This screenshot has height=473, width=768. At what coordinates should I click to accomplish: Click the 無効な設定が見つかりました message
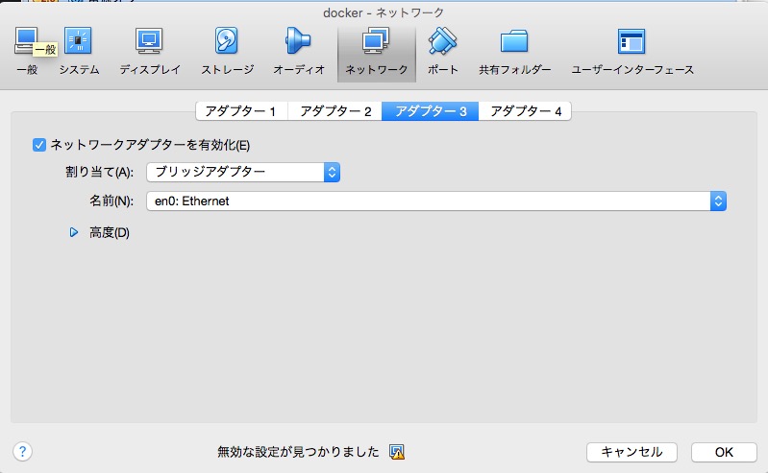(x=298, y=452)
